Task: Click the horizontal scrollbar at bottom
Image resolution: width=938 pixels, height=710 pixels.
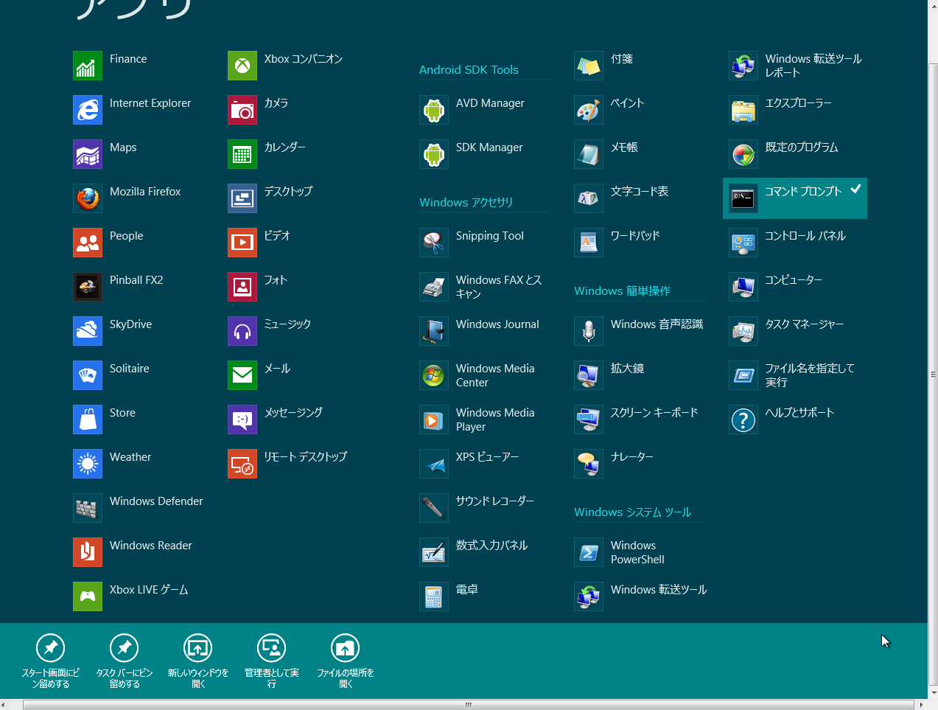Action: tap(468, 705)
